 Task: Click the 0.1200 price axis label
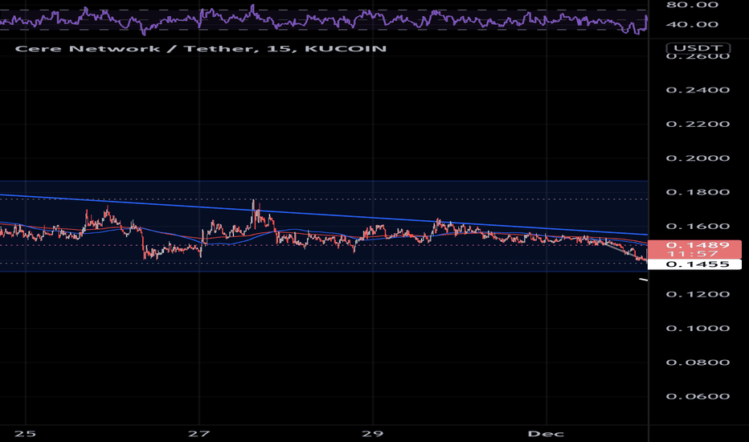pos(698,294)
